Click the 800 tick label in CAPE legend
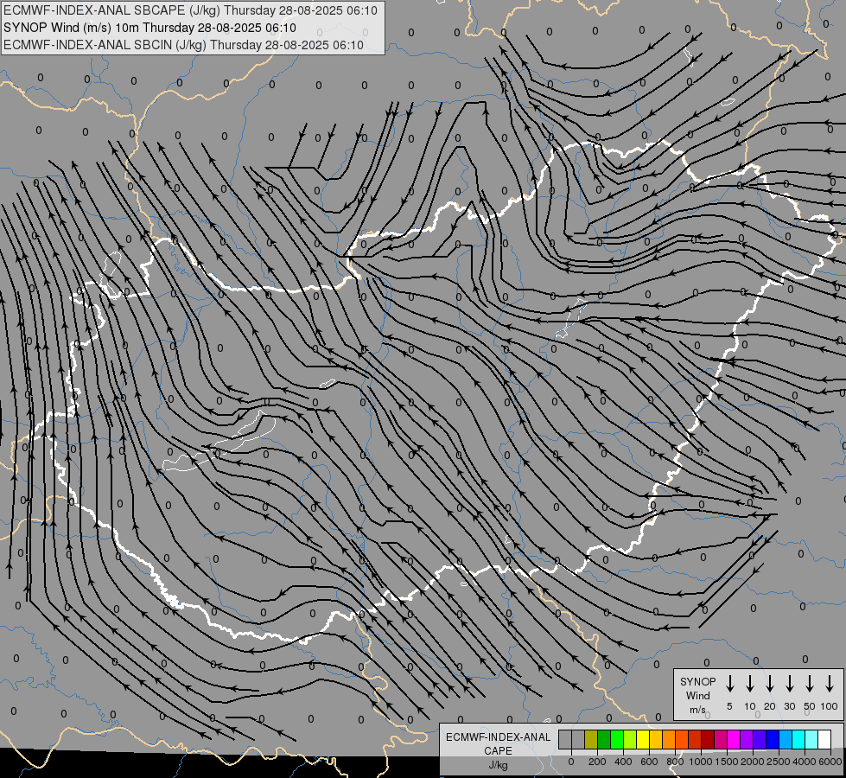This screenshot has height=778, width=846. pos(675,762)
